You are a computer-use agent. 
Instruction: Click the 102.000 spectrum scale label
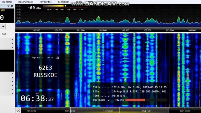click(x=103, y=30)
